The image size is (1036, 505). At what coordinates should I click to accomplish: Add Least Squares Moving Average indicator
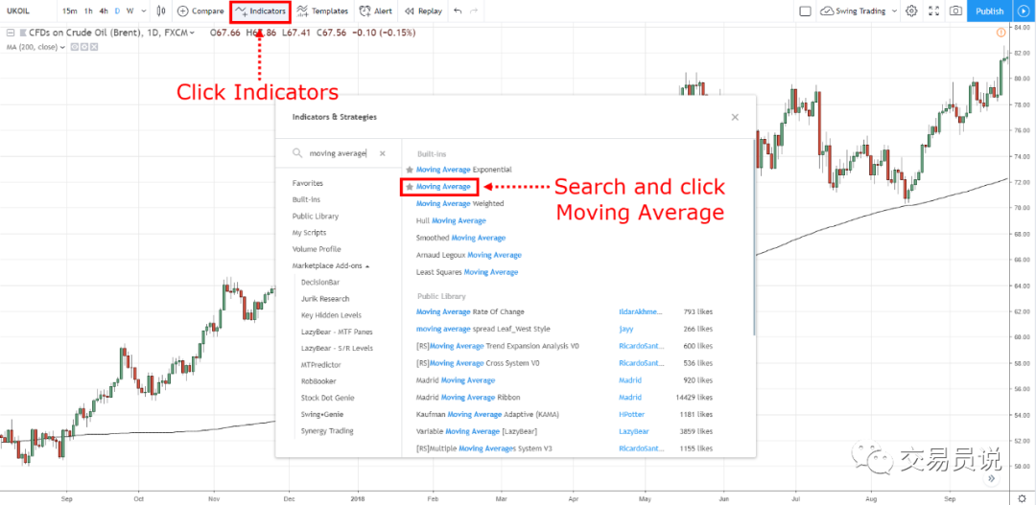point(467,272)
